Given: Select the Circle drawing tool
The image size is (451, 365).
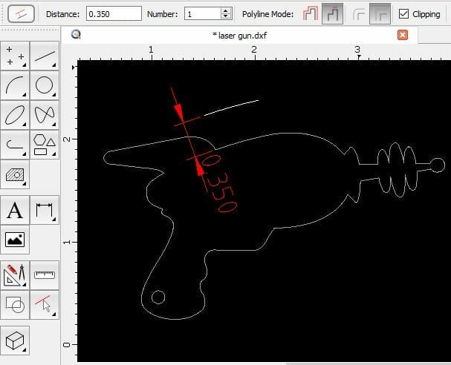Looking at the screenshot, I should pos(45,85).
